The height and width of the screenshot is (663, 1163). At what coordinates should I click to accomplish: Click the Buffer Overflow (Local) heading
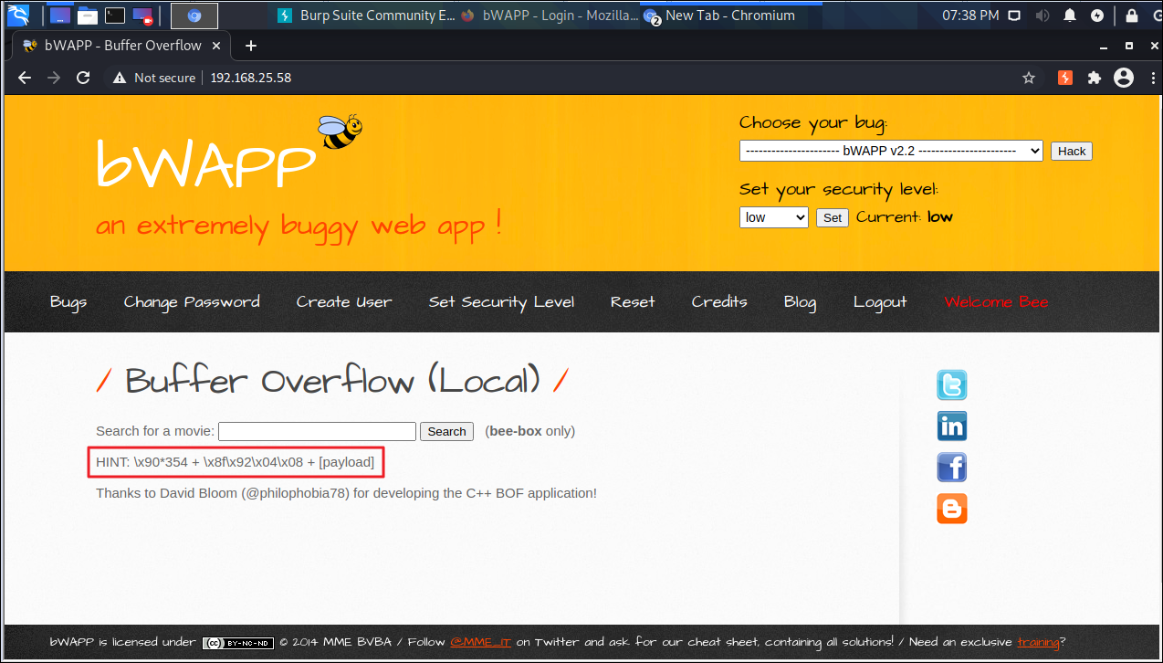pos(332,381)
